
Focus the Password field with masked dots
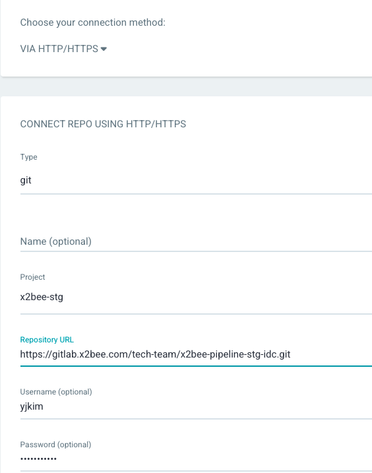[196, 459]
